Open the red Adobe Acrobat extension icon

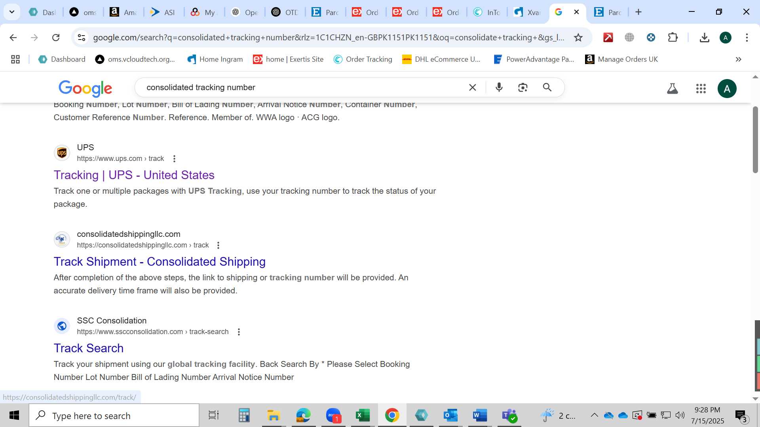(608, 38)
